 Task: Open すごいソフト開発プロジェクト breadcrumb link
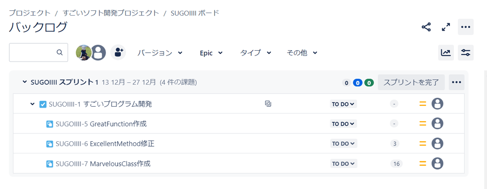(x=111, y=13)
